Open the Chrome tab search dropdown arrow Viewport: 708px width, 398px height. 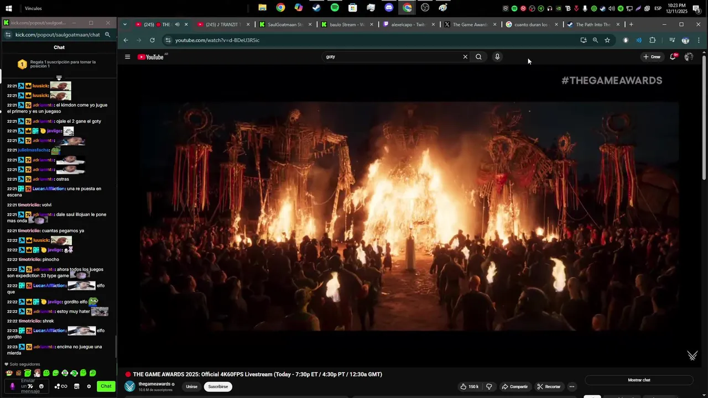pos(125,24)
